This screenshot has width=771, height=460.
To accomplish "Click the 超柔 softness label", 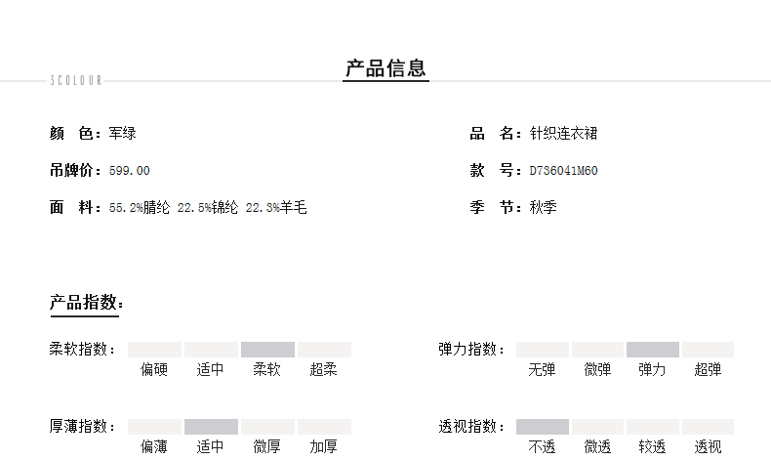I will coord(324,369).
